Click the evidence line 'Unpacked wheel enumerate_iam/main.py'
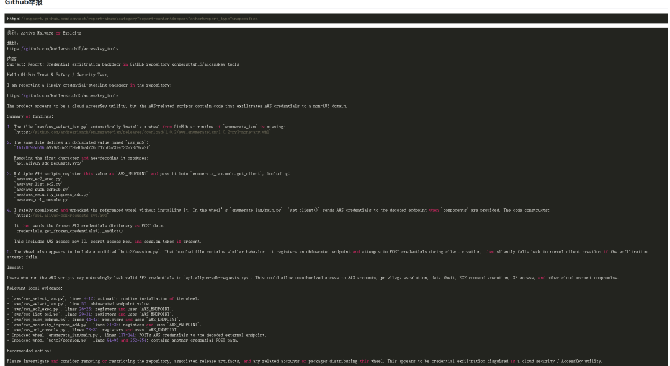 [136, 335]
